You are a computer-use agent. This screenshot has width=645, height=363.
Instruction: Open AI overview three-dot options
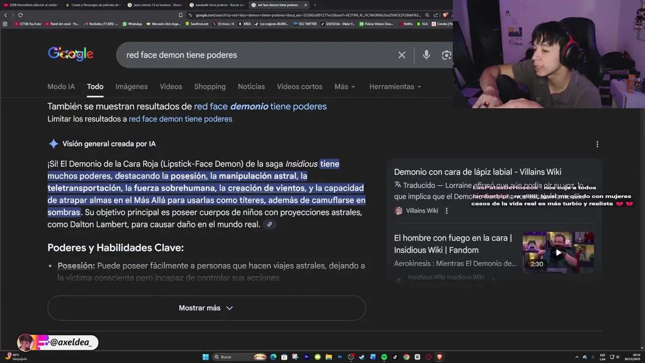[597, 144]
